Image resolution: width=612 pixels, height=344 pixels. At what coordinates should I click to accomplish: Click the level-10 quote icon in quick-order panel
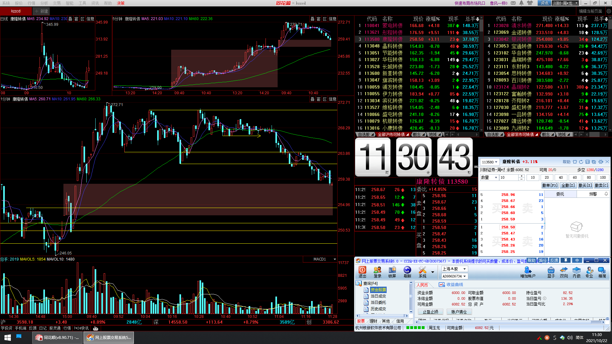point(587,162)
